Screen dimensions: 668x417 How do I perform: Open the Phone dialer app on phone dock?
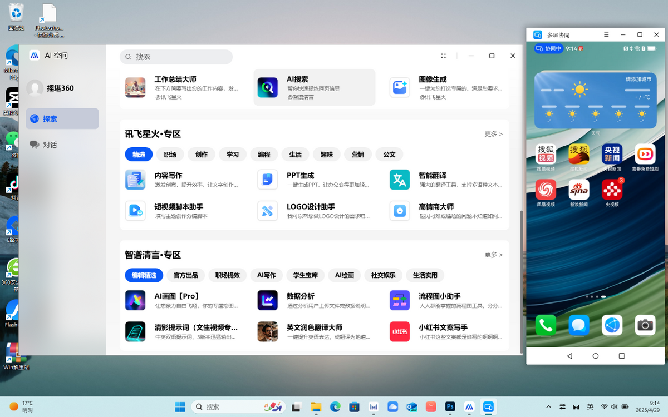(x=546, y=325)
